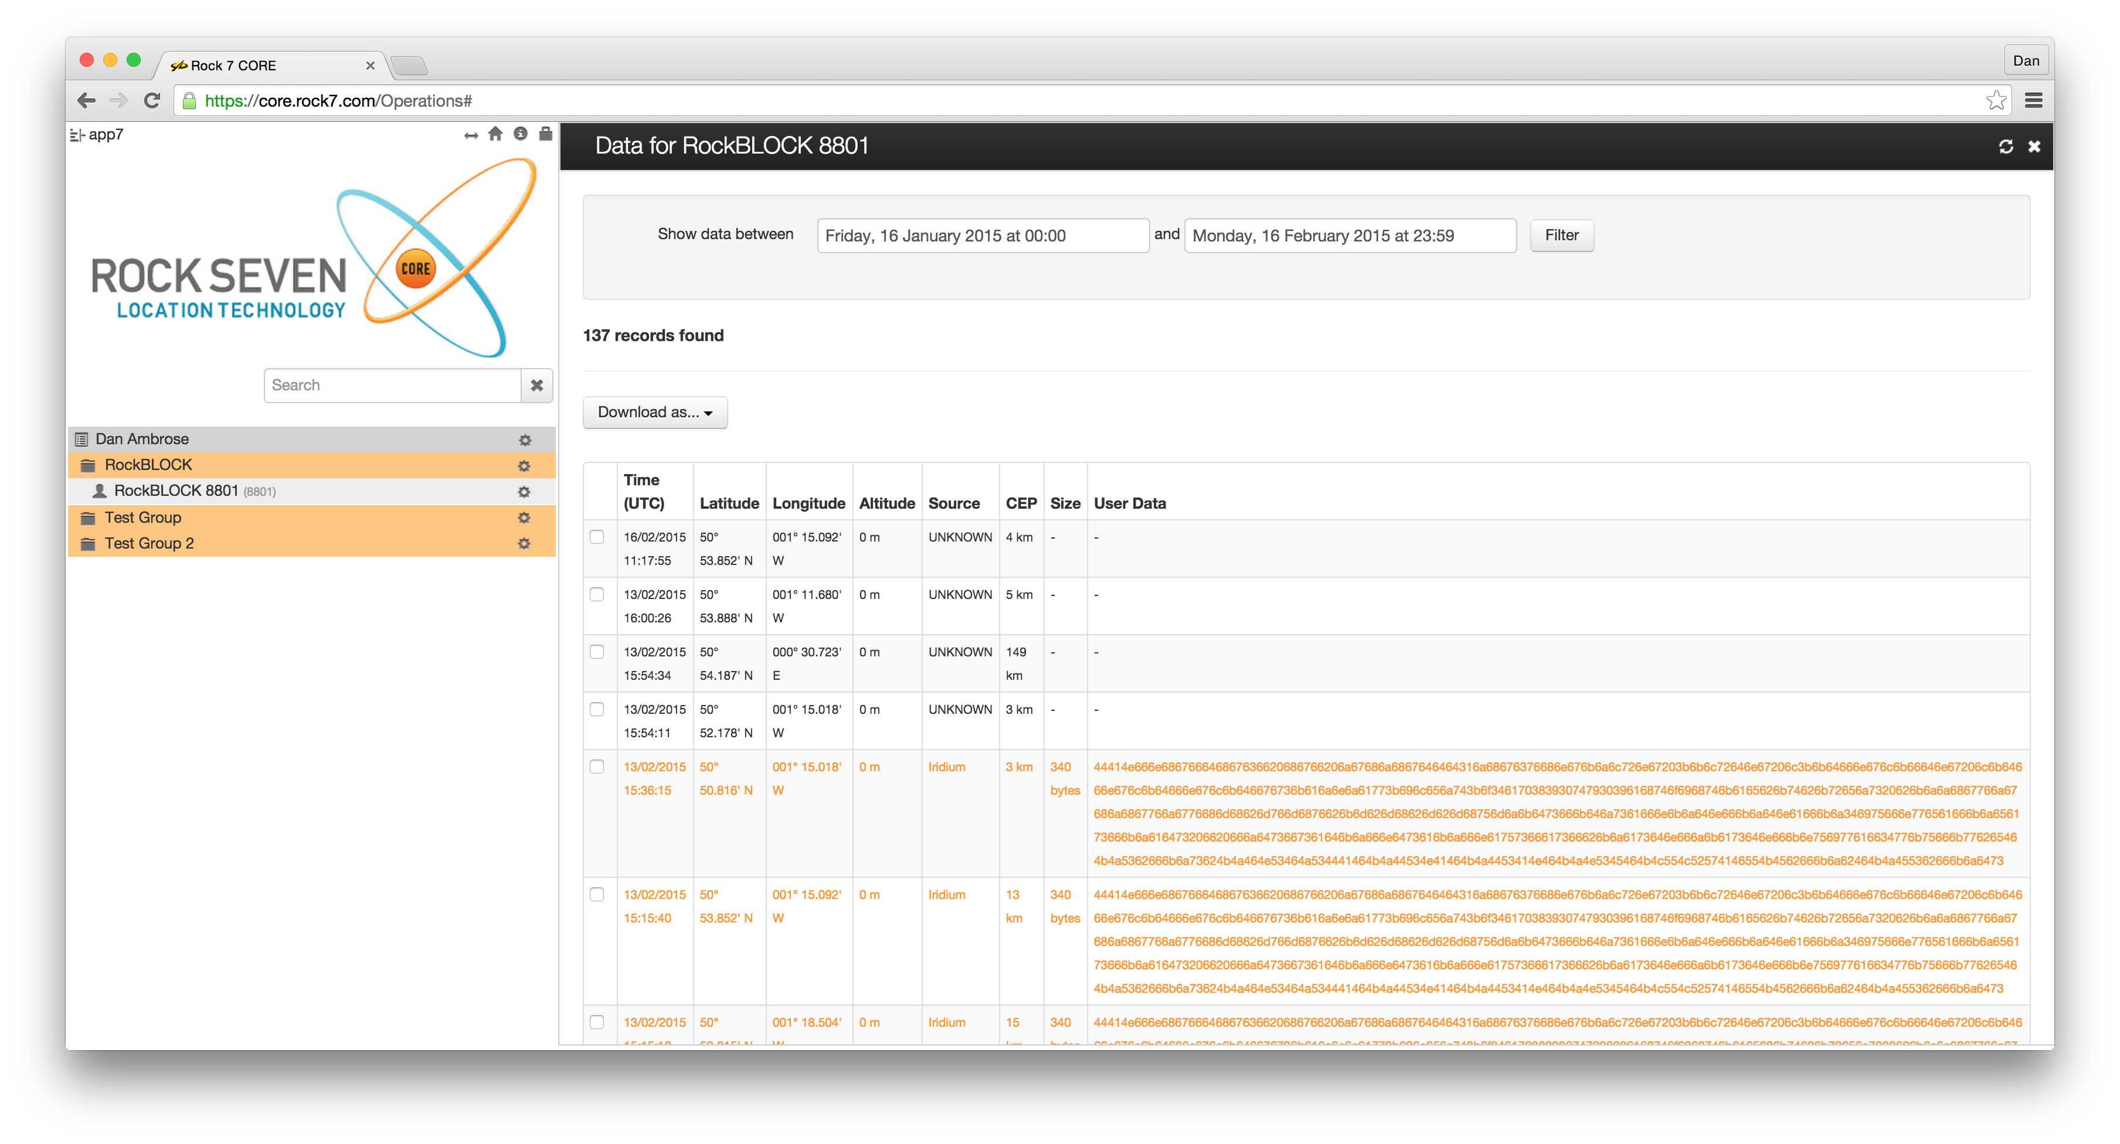2120x1144 pixels.
Task: Open the start date picker field
Action: pyautogui.click(x=983, y=236)
